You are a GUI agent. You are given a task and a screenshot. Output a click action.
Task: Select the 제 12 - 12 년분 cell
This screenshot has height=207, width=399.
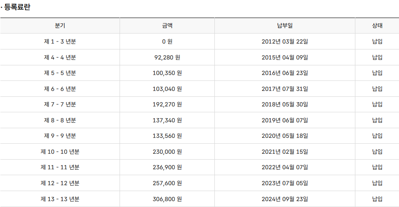60,183
